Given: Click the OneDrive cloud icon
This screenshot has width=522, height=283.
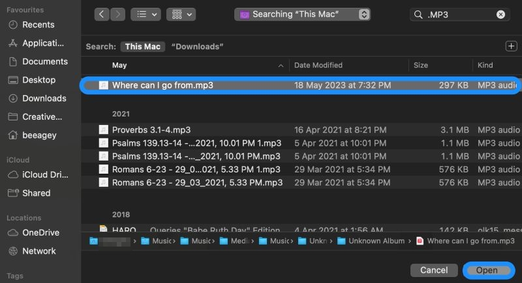Looking at the screenshot, I should coord(13,232).
